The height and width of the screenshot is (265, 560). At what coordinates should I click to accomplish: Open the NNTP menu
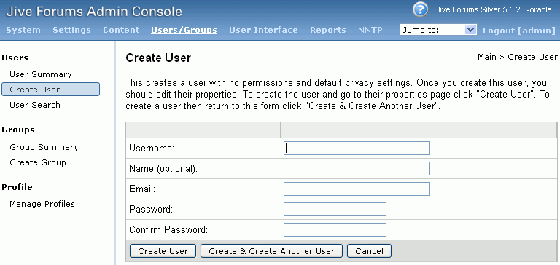coord(370,30)
